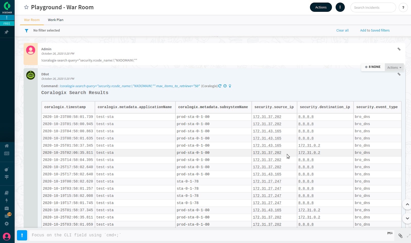Viewport: 411px width, 243px height.
Task: Click the Coralogix Search Results heading
Action: click(75, 93)
